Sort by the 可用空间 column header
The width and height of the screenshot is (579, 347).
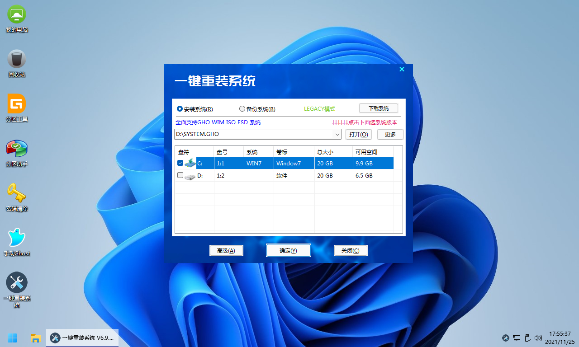373,152
